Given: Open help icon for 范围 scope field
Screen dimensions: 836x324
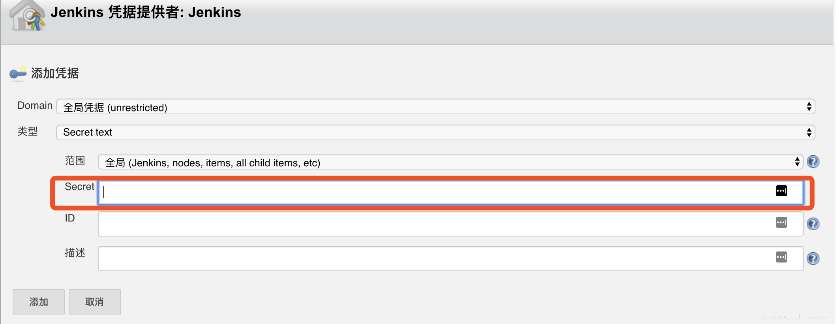Looking at the screenshot, I should click(x=813, y=162).
